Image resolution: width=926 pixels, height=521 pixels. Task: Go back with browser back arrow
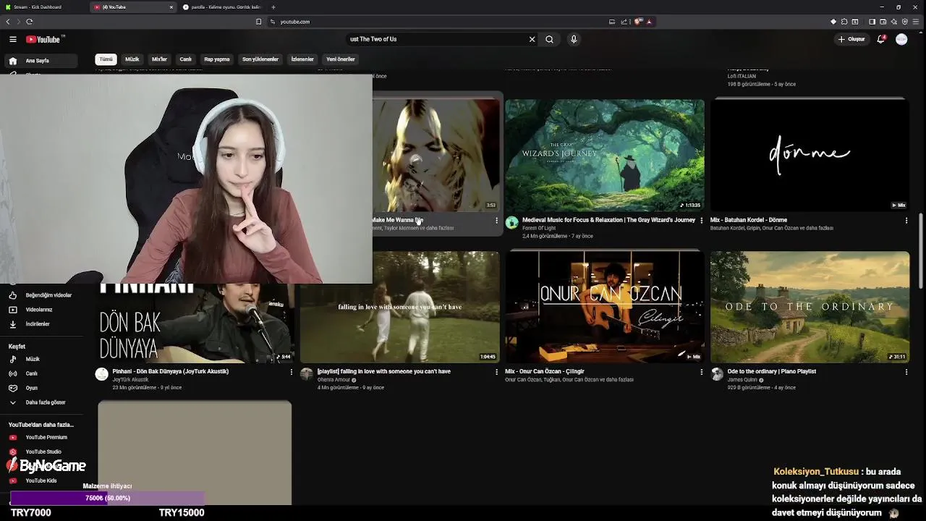tap(8, 22)
